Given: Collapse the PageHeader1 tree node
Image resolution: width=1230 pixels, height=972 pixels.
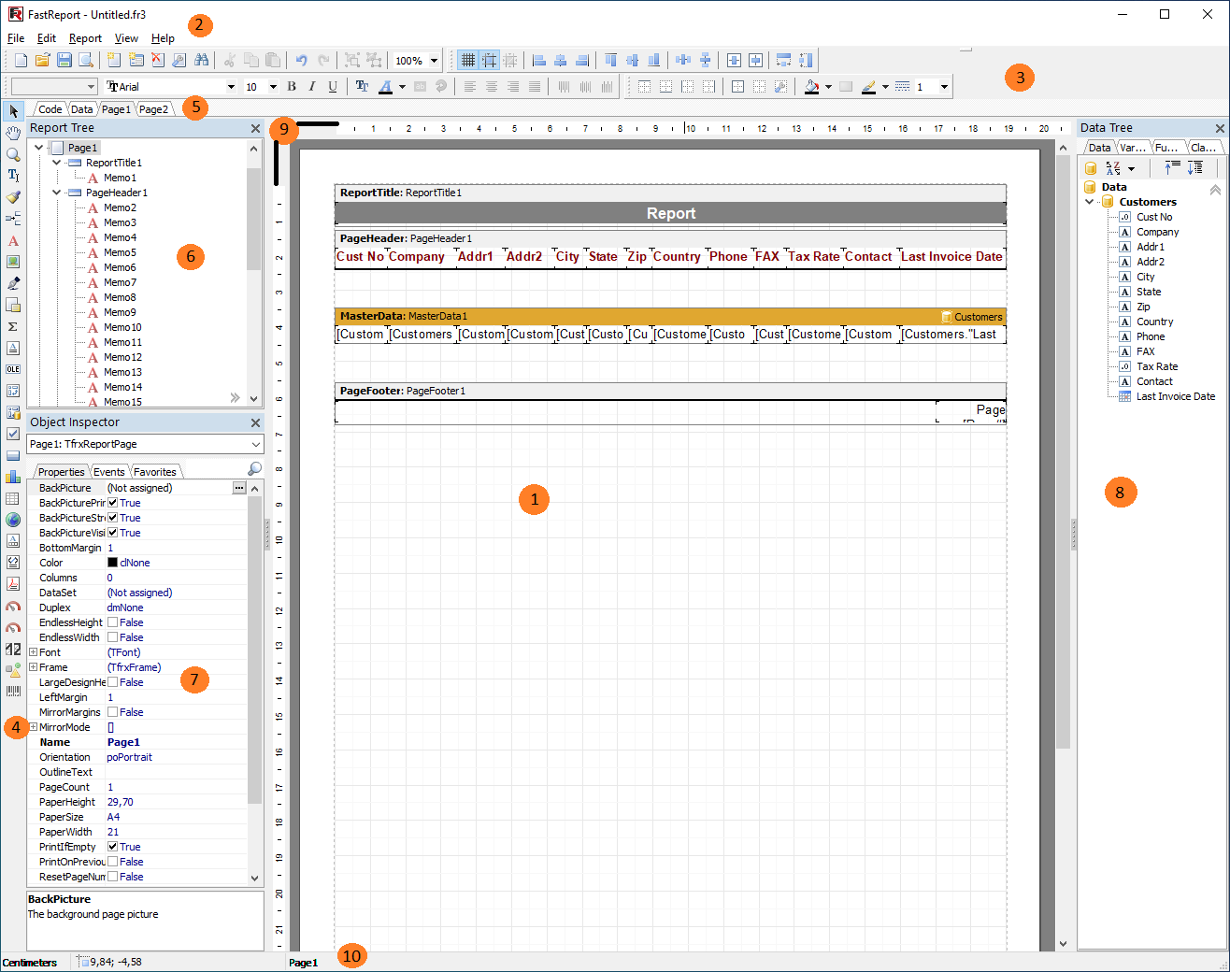Looking at the screenshot, I should [56, 193].
